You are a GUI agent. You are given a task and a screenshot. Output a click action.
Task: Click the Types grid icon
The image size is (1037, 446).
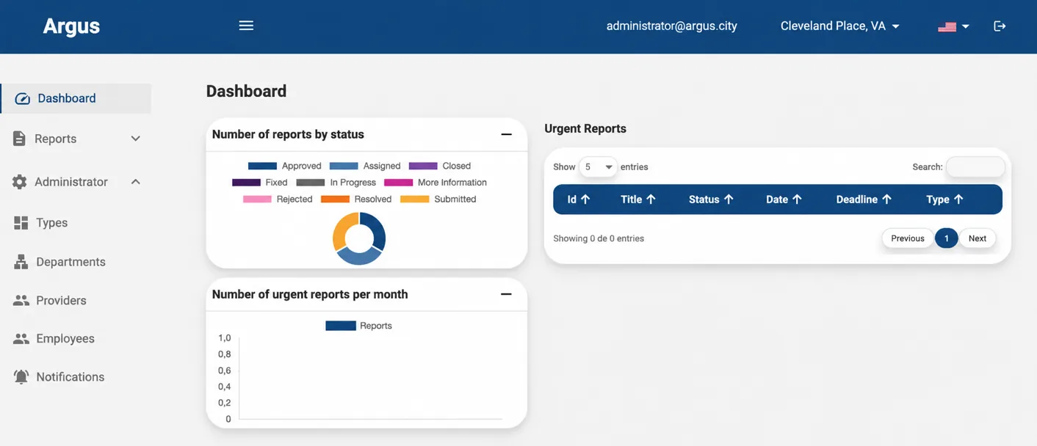click(x=21, y=223)
